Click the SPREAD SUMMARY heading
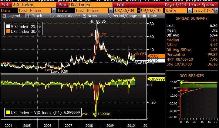 [192, 18]
